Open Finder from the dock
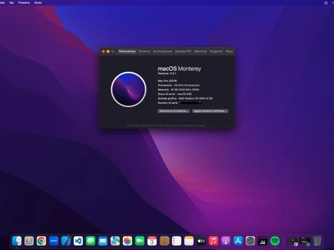 pos(17,241)
